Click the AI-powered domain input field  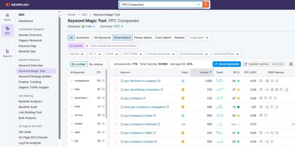[113, 46]
